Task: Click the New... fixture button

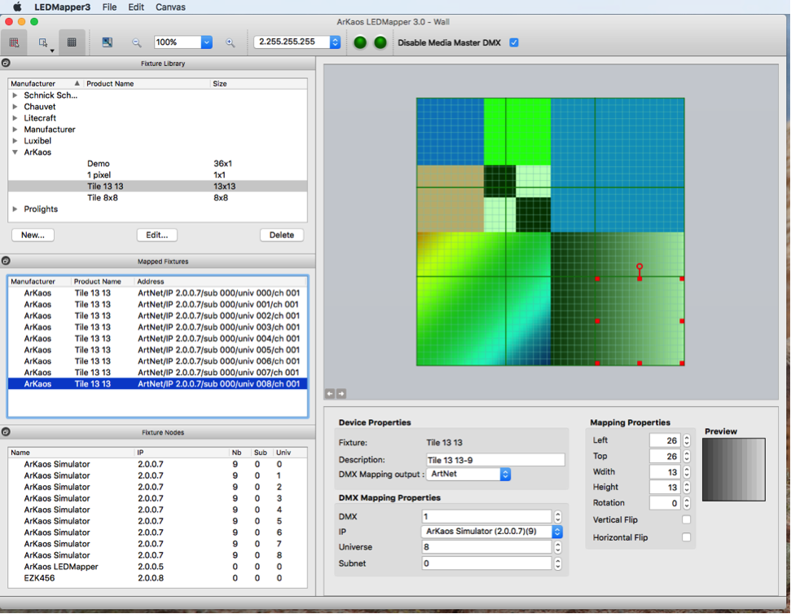Action: coord(33,235)
